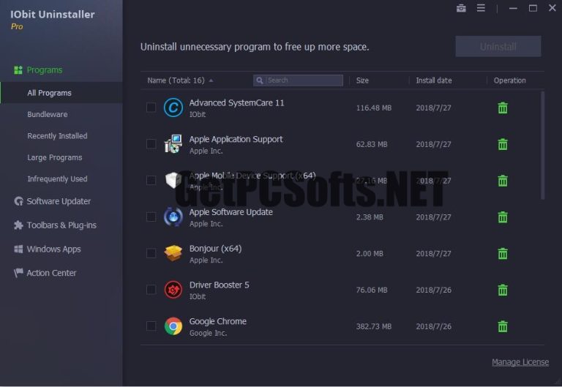This screenshot has height=387, width=562.
Task: Tick the checkbox for Google Chrome
Action: coord(151,326)
